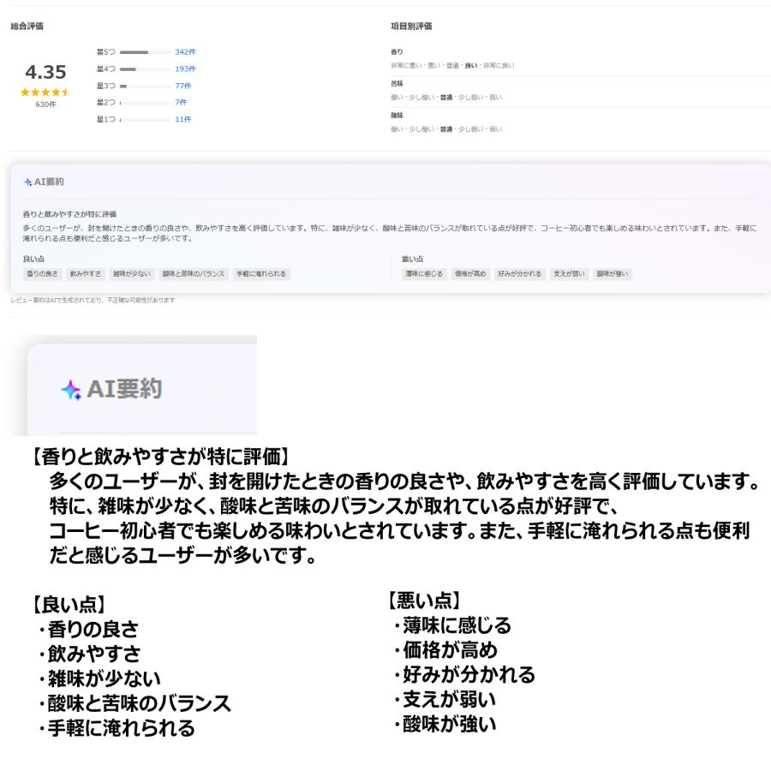Select 良い on the 香り rating scale
Viewport: 771px width, 771px height.
[x=471, y=65]
